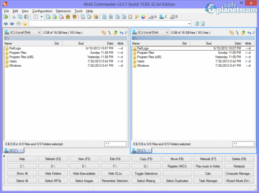Open left panel drive selector dropdown
Screen dimensions: 259x193
(x=23, y=33)
